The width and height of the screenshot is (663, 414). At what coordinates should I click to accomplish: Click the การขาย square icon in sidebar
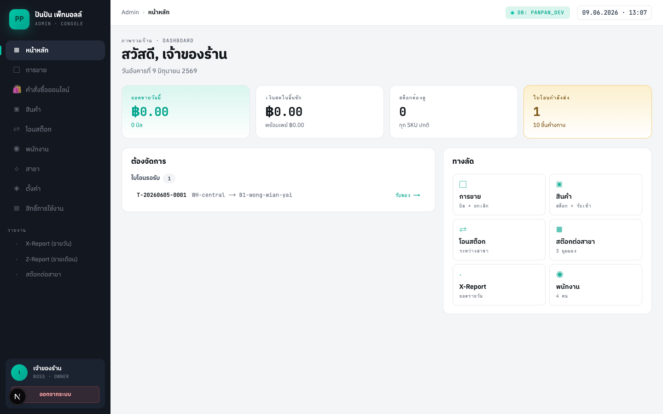(x=17, y=70)
